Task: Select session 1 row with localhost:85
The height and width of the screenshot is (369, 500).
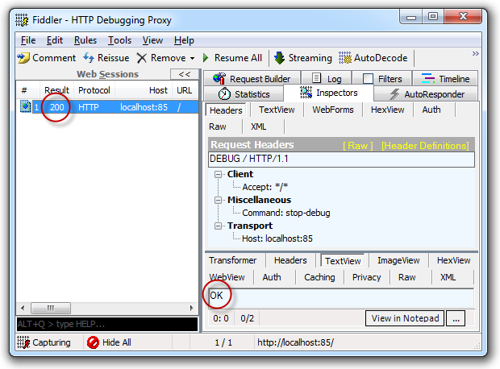Action: (x=107, y=107)
